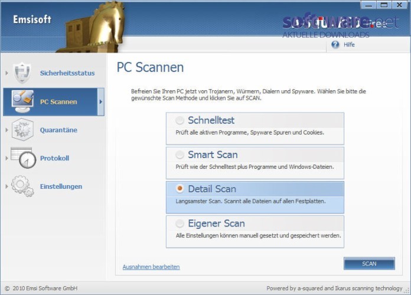Image resolution: width=411 pixels, height=295 pixels.
Task: Click Smart Scan description text
Action: 255,167
